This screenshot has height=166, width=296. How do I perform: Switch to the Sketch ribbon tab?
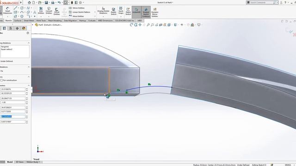click(x=8, y=20)
